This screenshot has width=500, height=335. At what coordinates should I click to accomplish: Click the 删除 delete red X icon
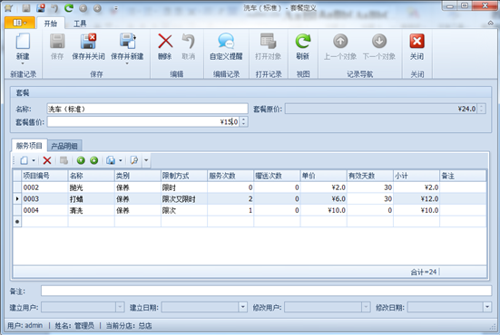(165, 42)
